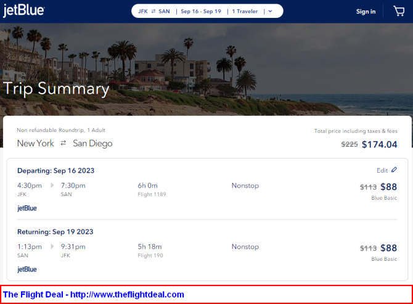Click the jetBlue logo in header

click(23, 11)
